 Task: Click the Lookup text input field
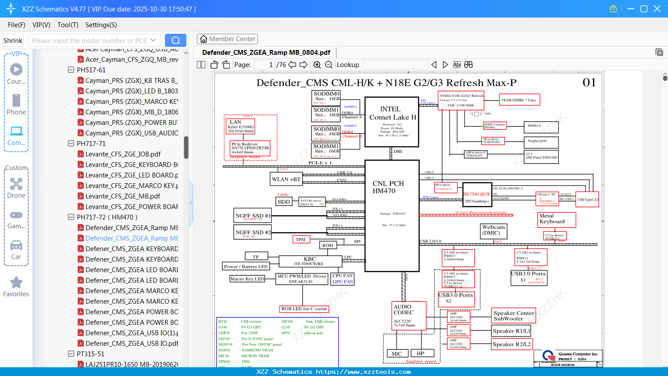tap(395, 65)
